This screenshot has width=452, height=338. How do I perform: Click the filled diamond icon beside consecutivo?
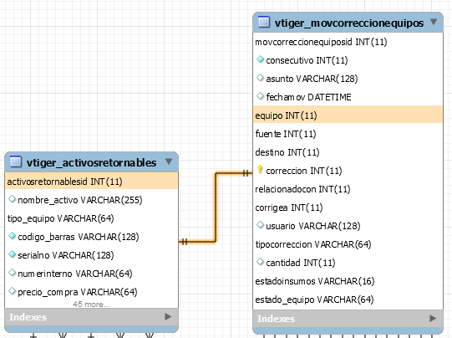260,59
